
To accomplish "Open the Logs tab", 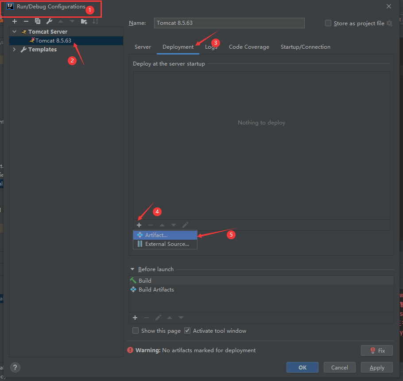I will click(x=211, y=47).
